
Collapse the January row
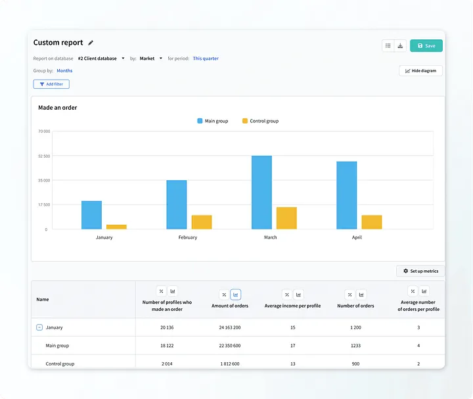pos(39,327)
